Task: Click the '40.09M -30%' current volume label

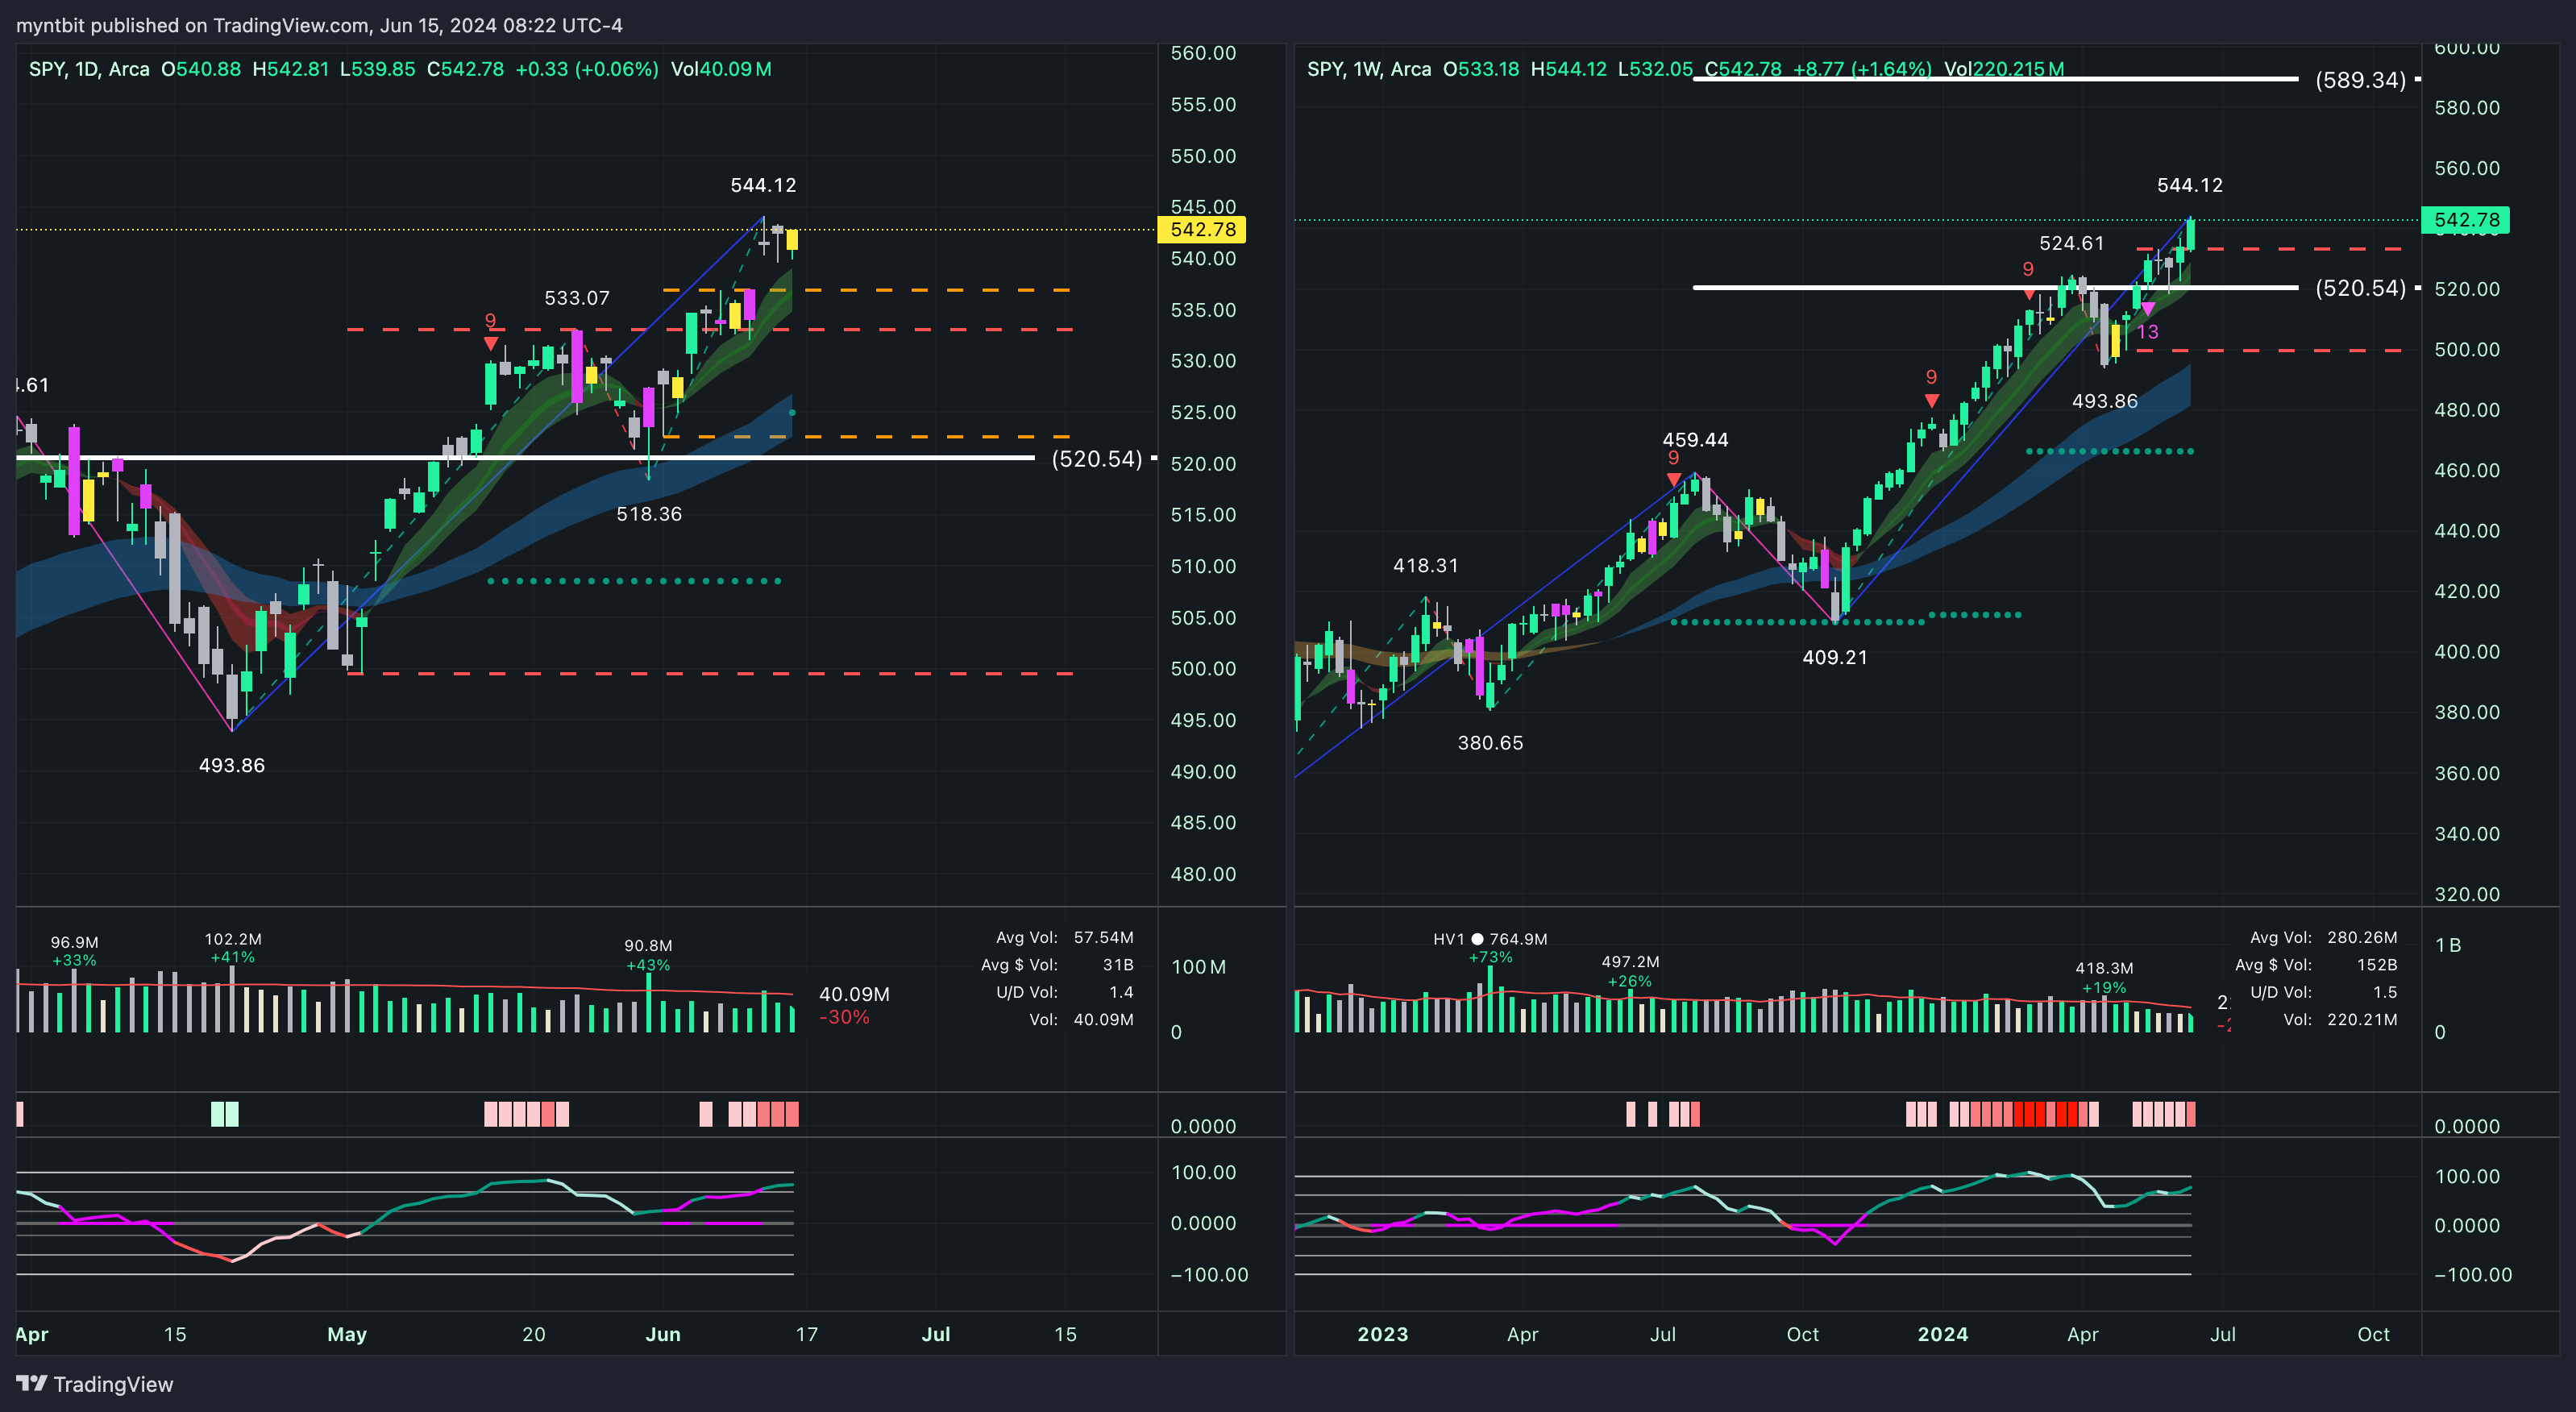Action: [854, 1005]
